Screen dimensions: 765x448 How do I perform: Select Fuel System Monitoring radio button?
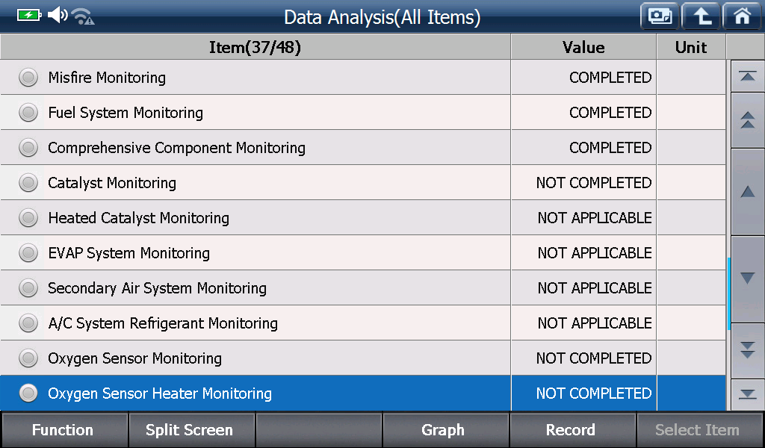tap(28, 113)
